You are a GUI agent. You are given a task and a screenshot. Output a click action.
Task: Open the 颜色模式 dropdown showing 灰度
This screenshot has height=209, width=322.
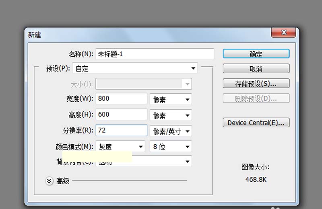coord(120,146)
